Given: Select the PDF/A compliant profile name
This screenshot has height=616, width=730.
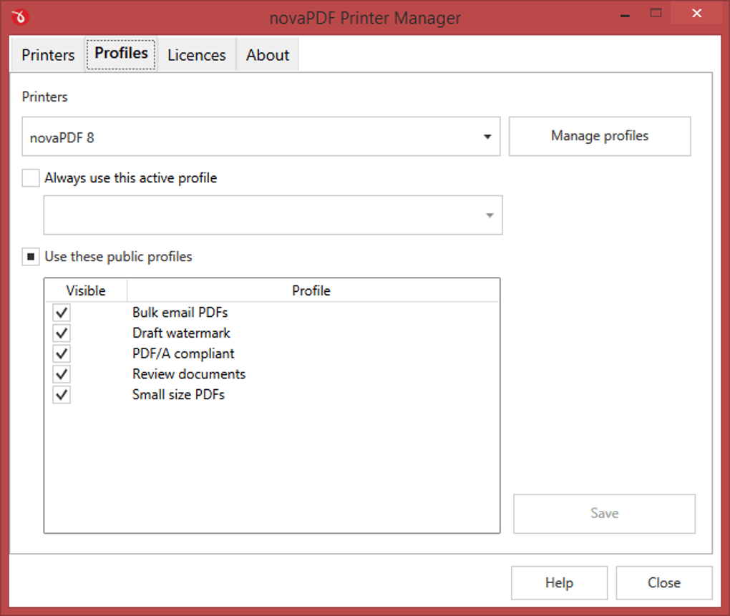Looking at the screenshot, I should pyautogui.click(x=183, y=353).
